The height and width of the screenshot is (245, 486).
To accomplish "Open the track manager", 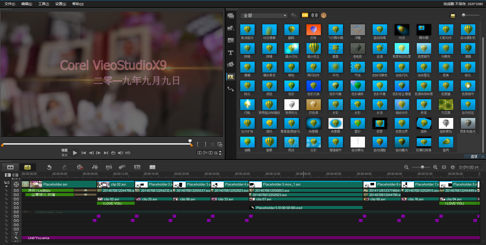I will tap(15, 175).
